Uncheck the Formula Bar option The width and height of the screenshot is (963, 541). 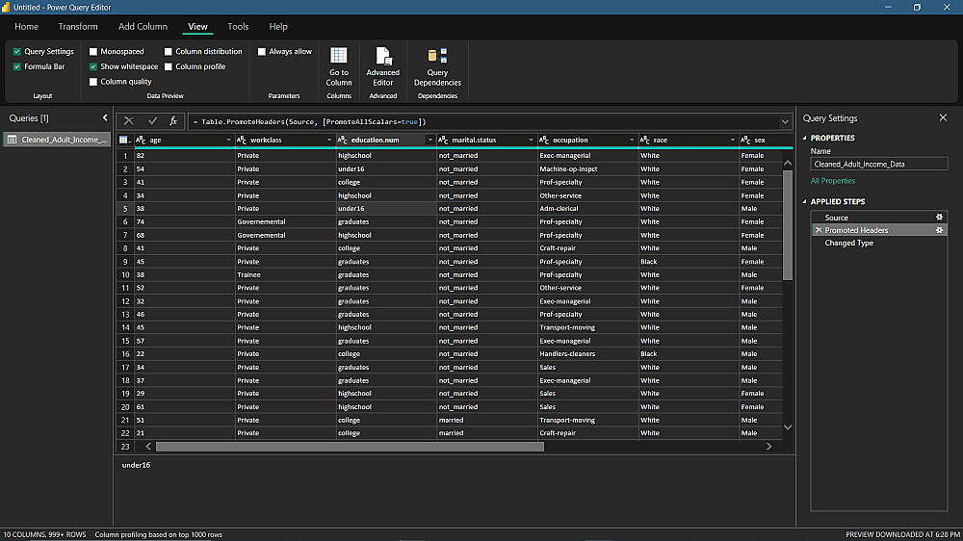point(17,66)
